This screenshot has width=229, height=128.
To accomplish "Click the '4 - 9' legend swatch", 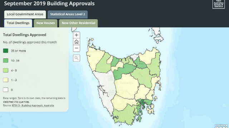I will 6,70.
